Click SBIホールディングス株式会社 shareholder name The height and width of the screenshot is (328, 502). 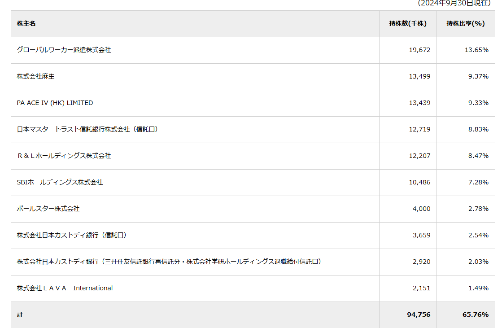tap(60, 182)
